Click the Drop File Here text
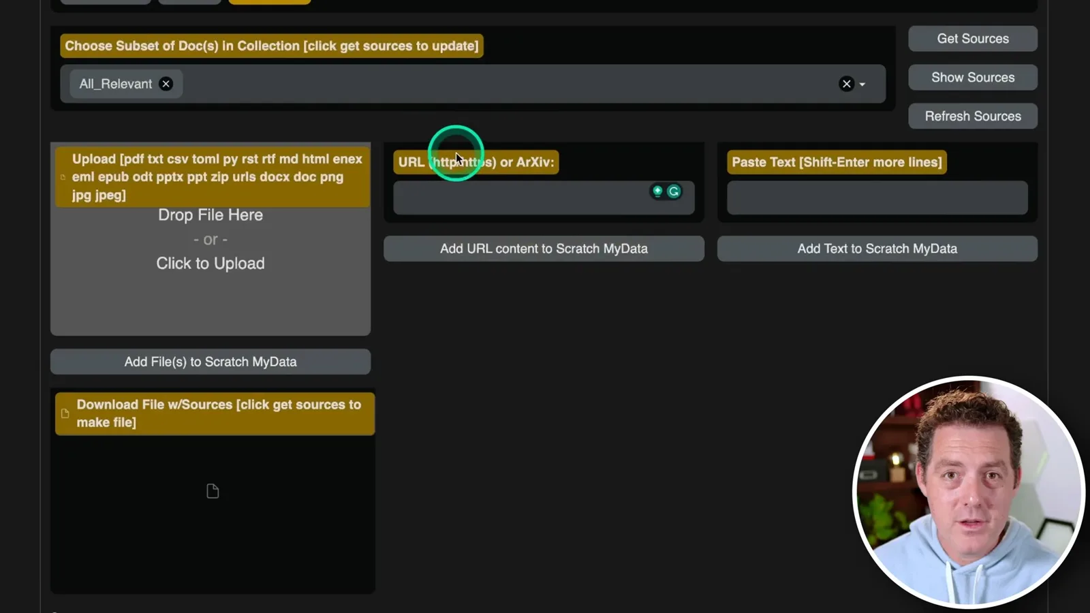Screen dimensions: 1090x613 (211, 215)
